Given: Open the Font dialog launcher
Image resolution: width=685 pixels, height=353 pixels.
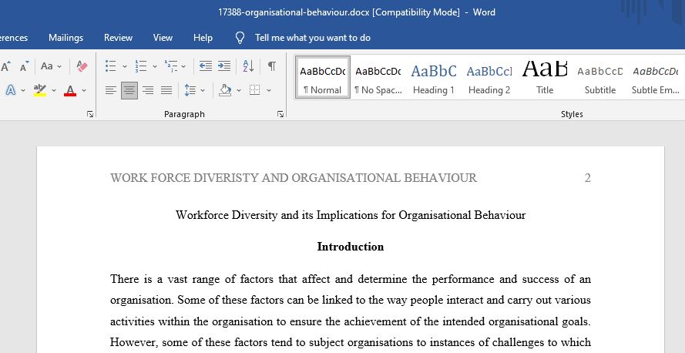Looking at the screenshot, I should coord(90,114).
